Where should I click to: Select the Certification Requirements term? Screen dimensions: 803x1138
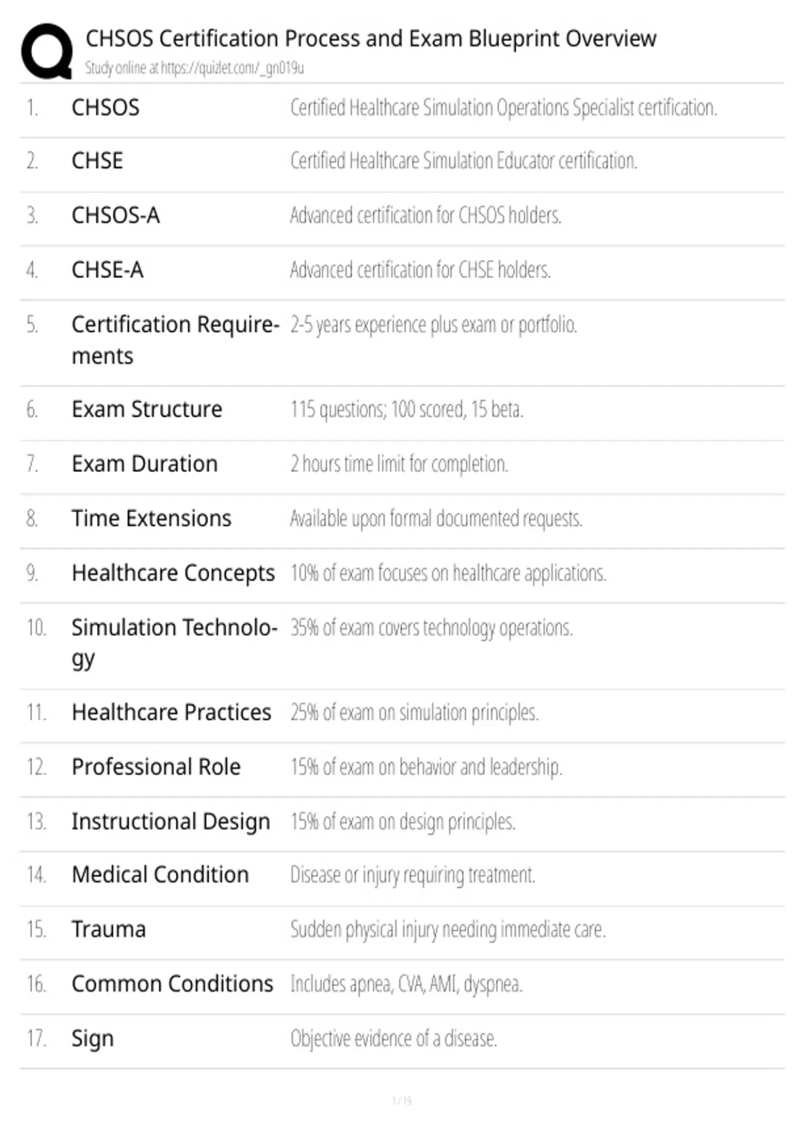pyautogui.click(x=175, y=340)
